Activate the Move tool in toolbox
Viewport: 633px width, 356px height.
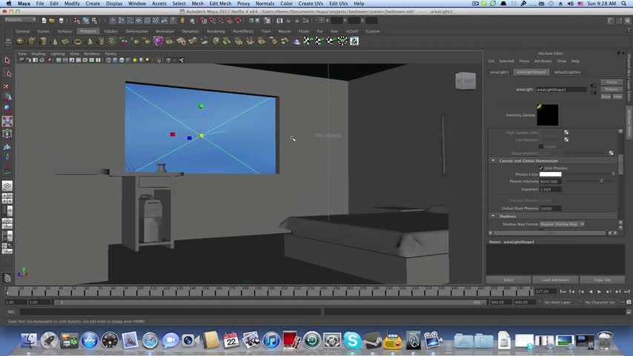coord(7,97)
